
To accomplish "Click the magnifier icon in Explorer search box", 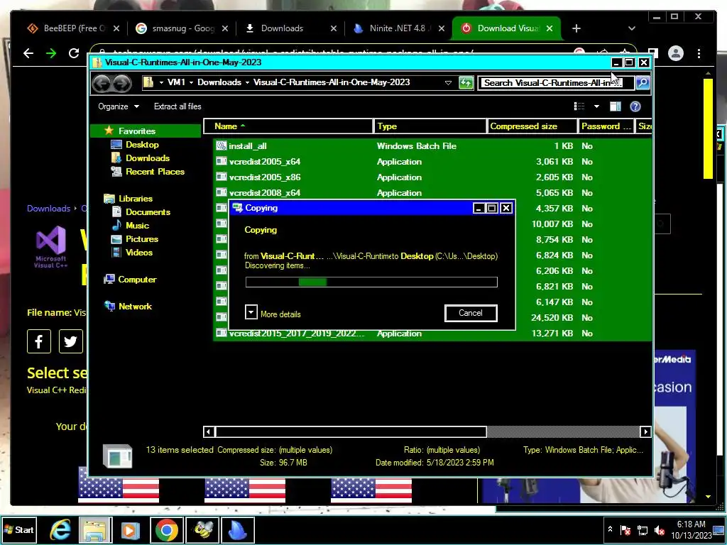I will click(642, 82).
